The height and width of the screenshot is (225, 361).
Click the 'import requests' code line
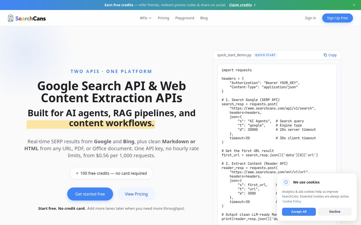tap(237, 70)
